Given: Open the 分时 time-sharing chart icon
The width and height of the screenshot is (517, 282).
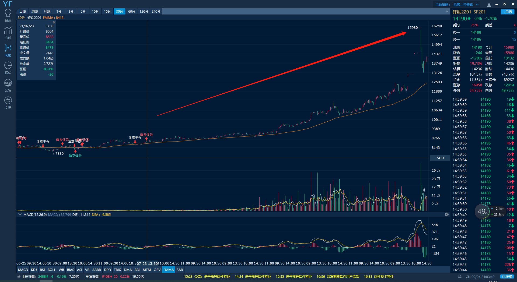Looking at the screenshot, I should tap(8, 33).
